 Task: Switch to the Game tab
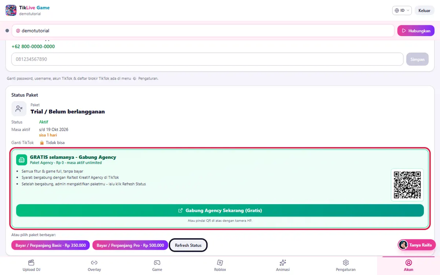[x=157, y=266]
